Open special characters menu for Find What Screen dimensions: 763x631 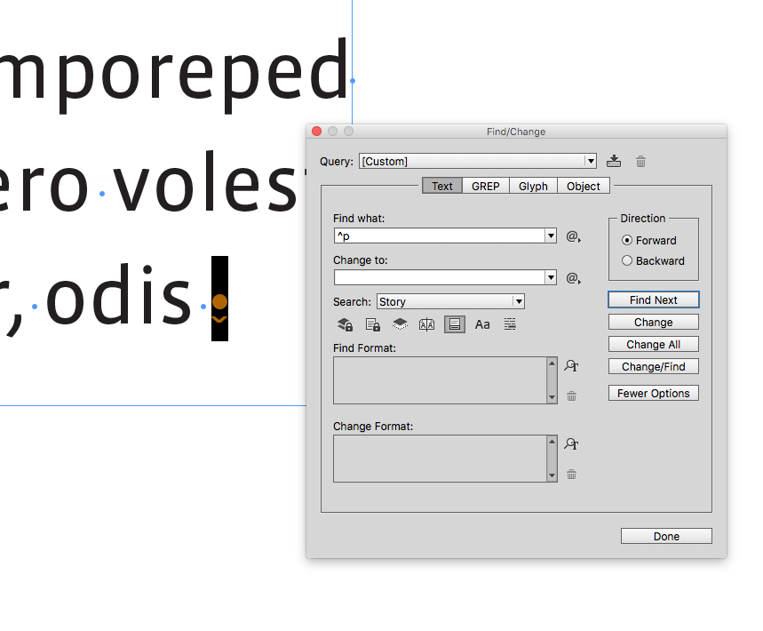pos(573,236)
